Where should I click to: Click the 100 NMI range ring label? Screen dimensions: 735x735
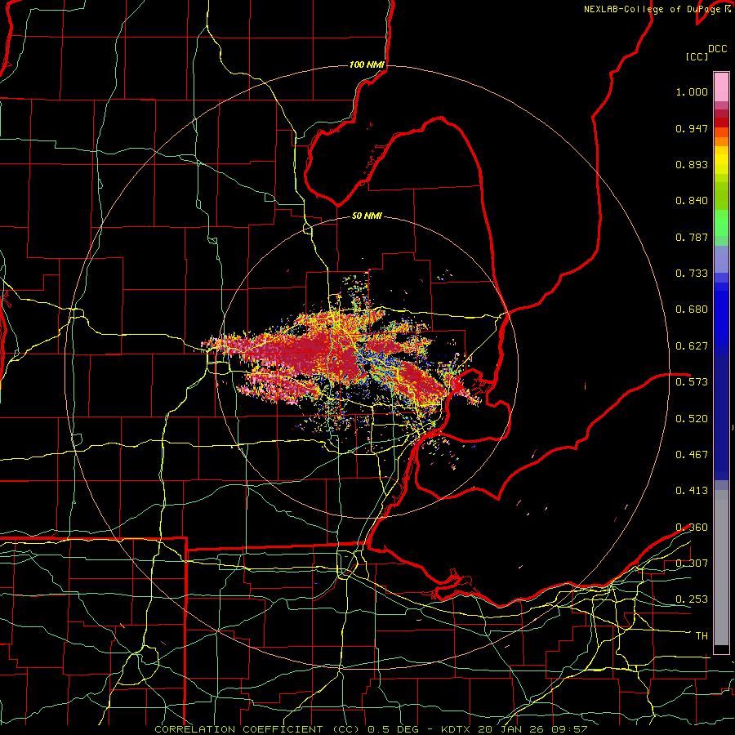coord(367,65)
